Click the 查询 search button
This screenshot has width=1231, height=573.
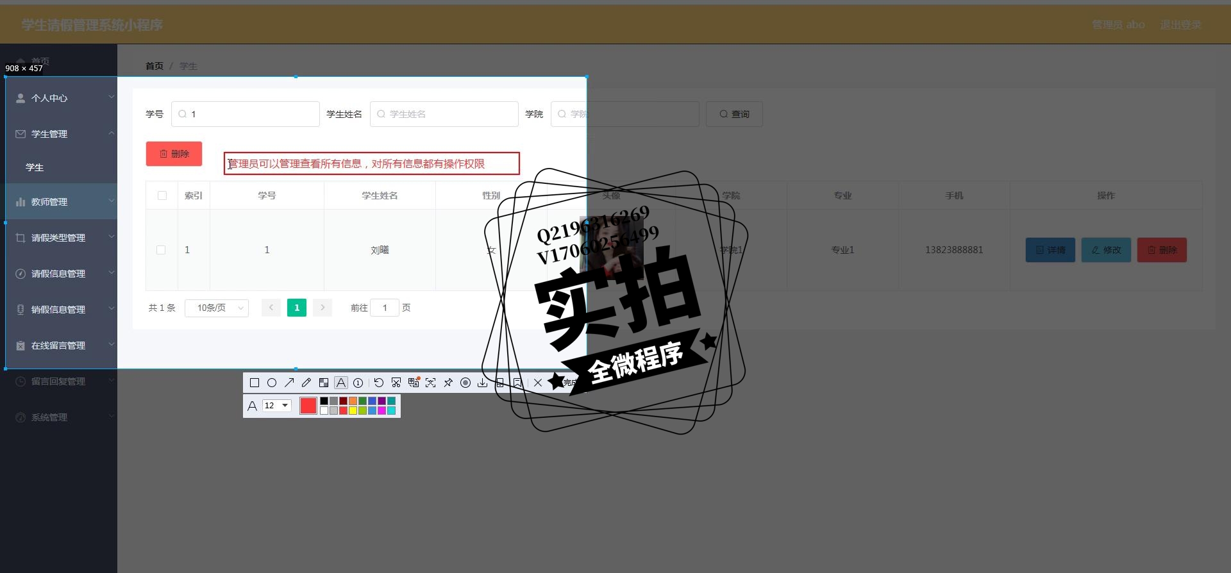pyautogui.click(x=734, y=114)
